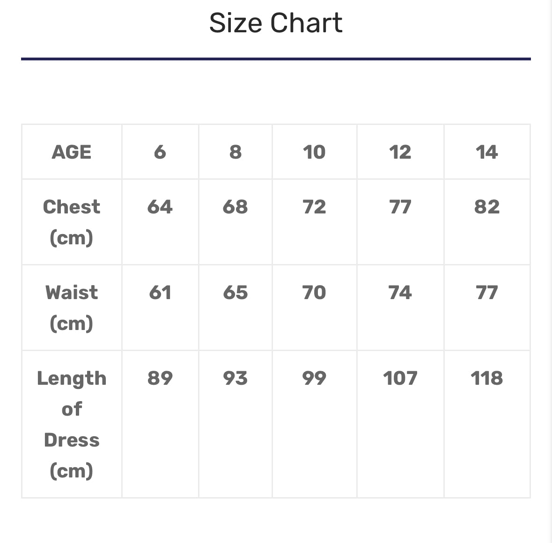Select age 12 column header

tap(400, 152)
